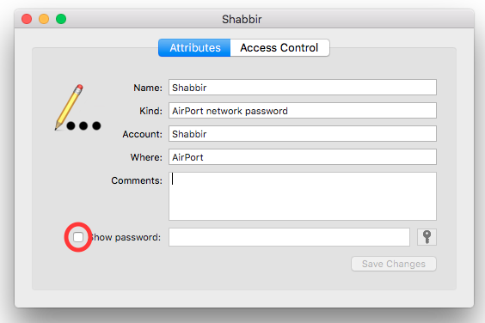485x323 pixels.
Task: Click the Show password label text
Action: pyautogui.click(x=126, y=237)
